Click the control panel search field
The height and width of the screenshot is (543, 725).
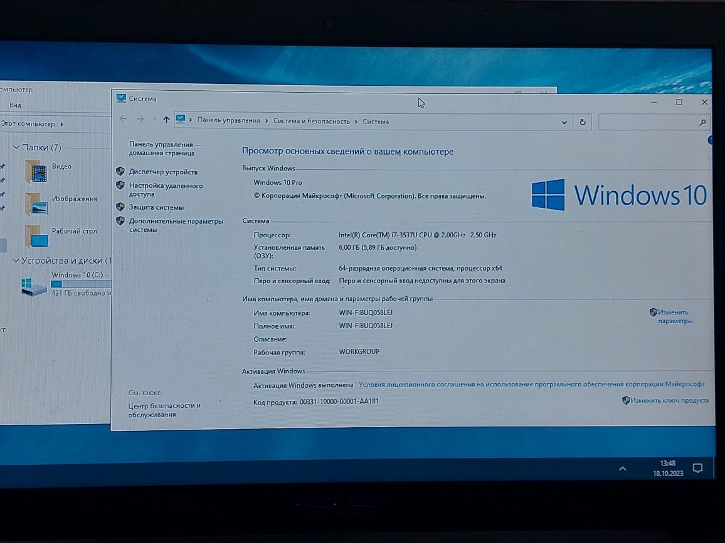654,122
